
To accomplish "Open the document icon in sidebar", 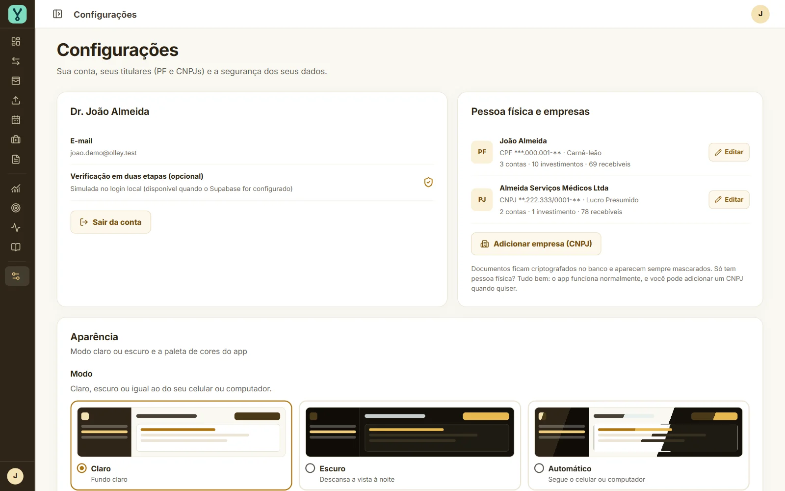I will click(16, 159).
